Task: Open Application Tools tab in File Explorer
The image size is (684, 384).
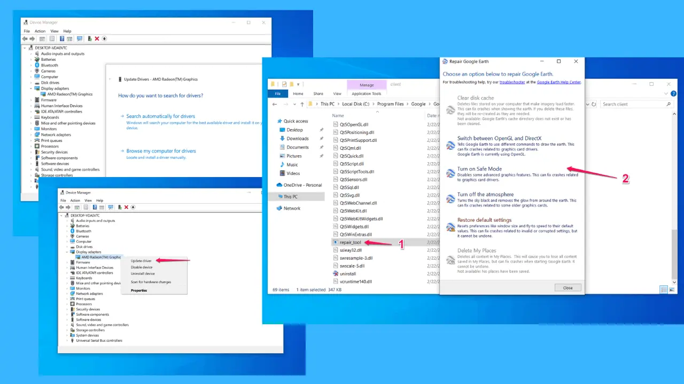Action: pos(367,94)
